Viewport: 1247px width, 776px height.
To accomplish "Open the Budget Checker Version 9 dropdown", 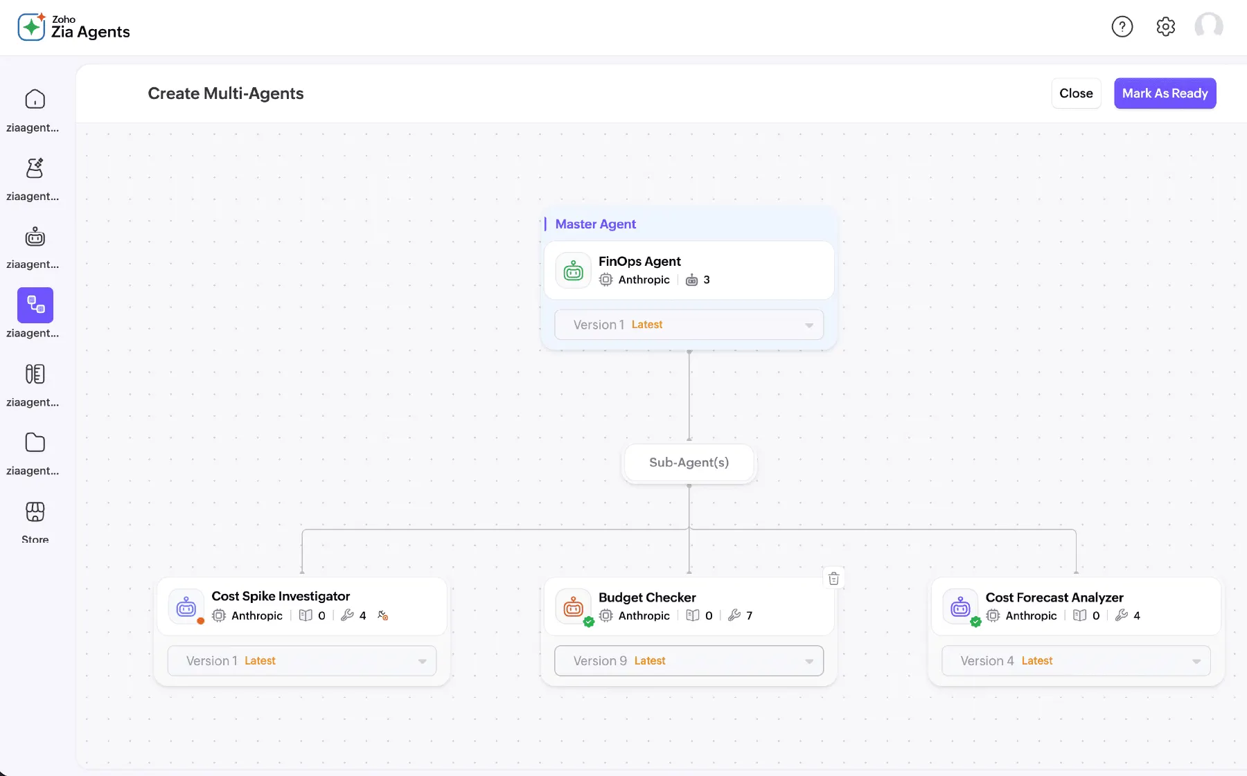I will [x=689, y=661].
